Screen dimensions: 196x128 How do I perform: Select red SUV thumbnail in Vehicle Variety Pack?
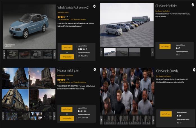click(x=25, y=54)
